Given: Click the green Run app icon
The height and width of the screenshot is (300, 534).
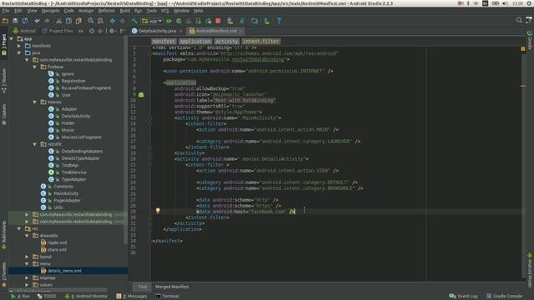Looking at the screenshot, I should [x=169, y=21].
